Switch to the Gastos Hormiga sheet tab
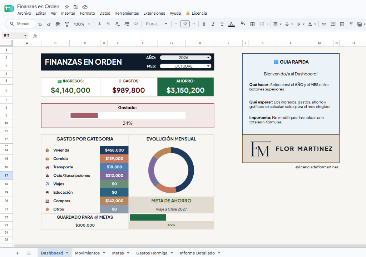366x257 pixels. click(152, 253)
